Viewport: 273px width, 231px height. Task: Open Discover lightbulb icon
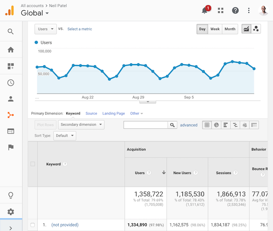point(11,195)
